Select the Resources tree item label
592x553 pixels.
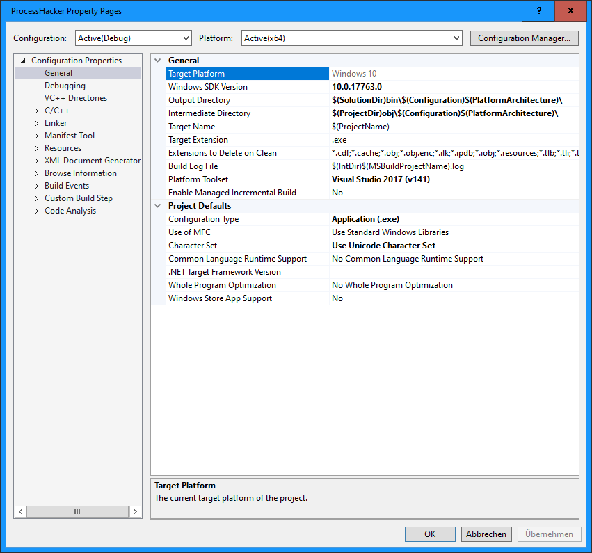[63, 148]
